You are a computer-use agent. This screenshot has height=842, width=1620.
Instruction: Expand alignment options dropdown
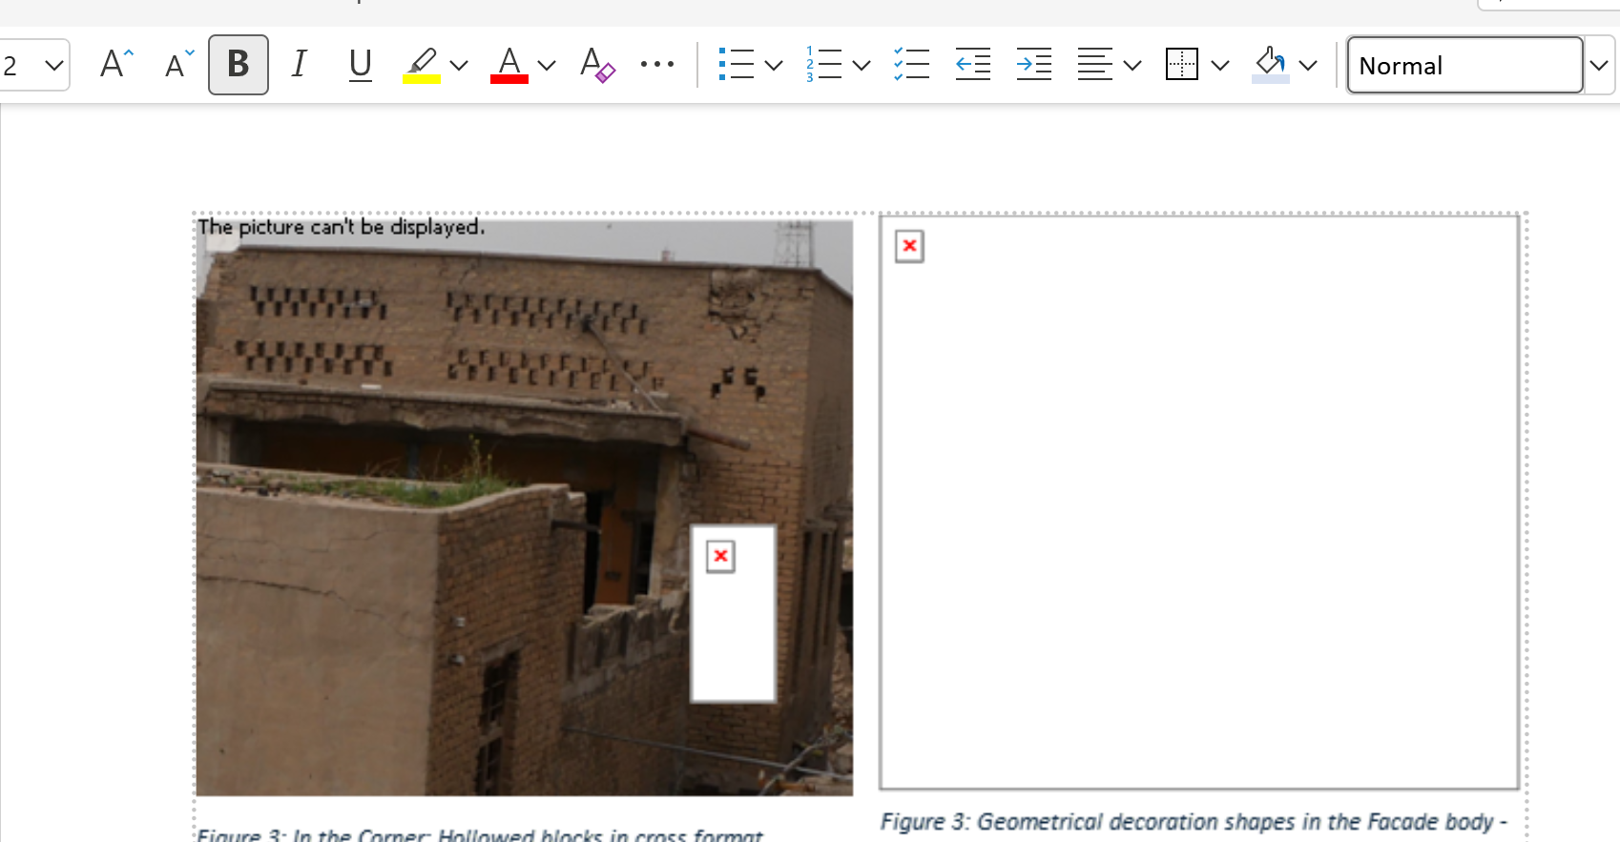(1132, 65)
